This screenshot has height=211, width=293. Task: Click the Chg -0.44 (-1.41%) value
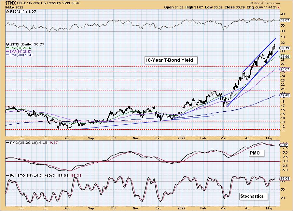click(262, 7)
